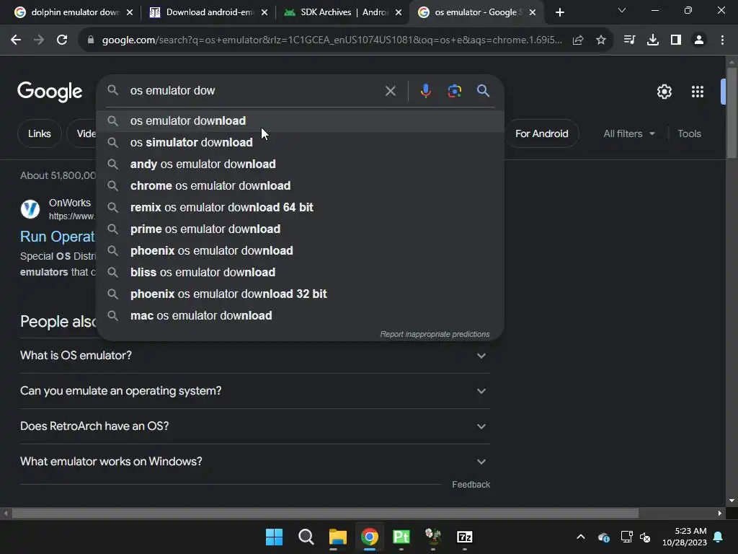Click the blue magnifier search button

483,91
